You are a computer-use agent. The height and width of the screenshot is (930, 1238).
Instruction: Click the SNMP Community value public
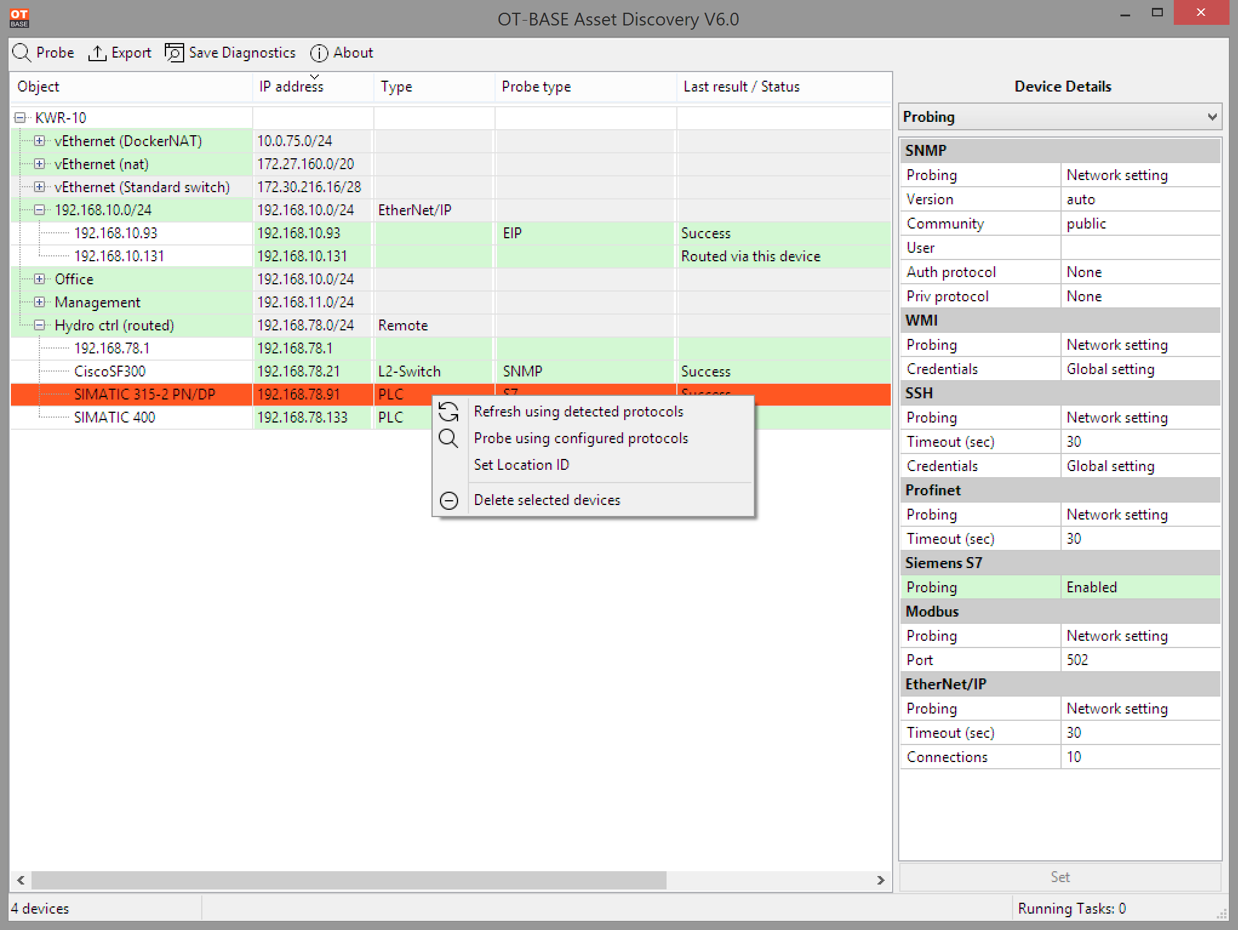point(1140,224)
